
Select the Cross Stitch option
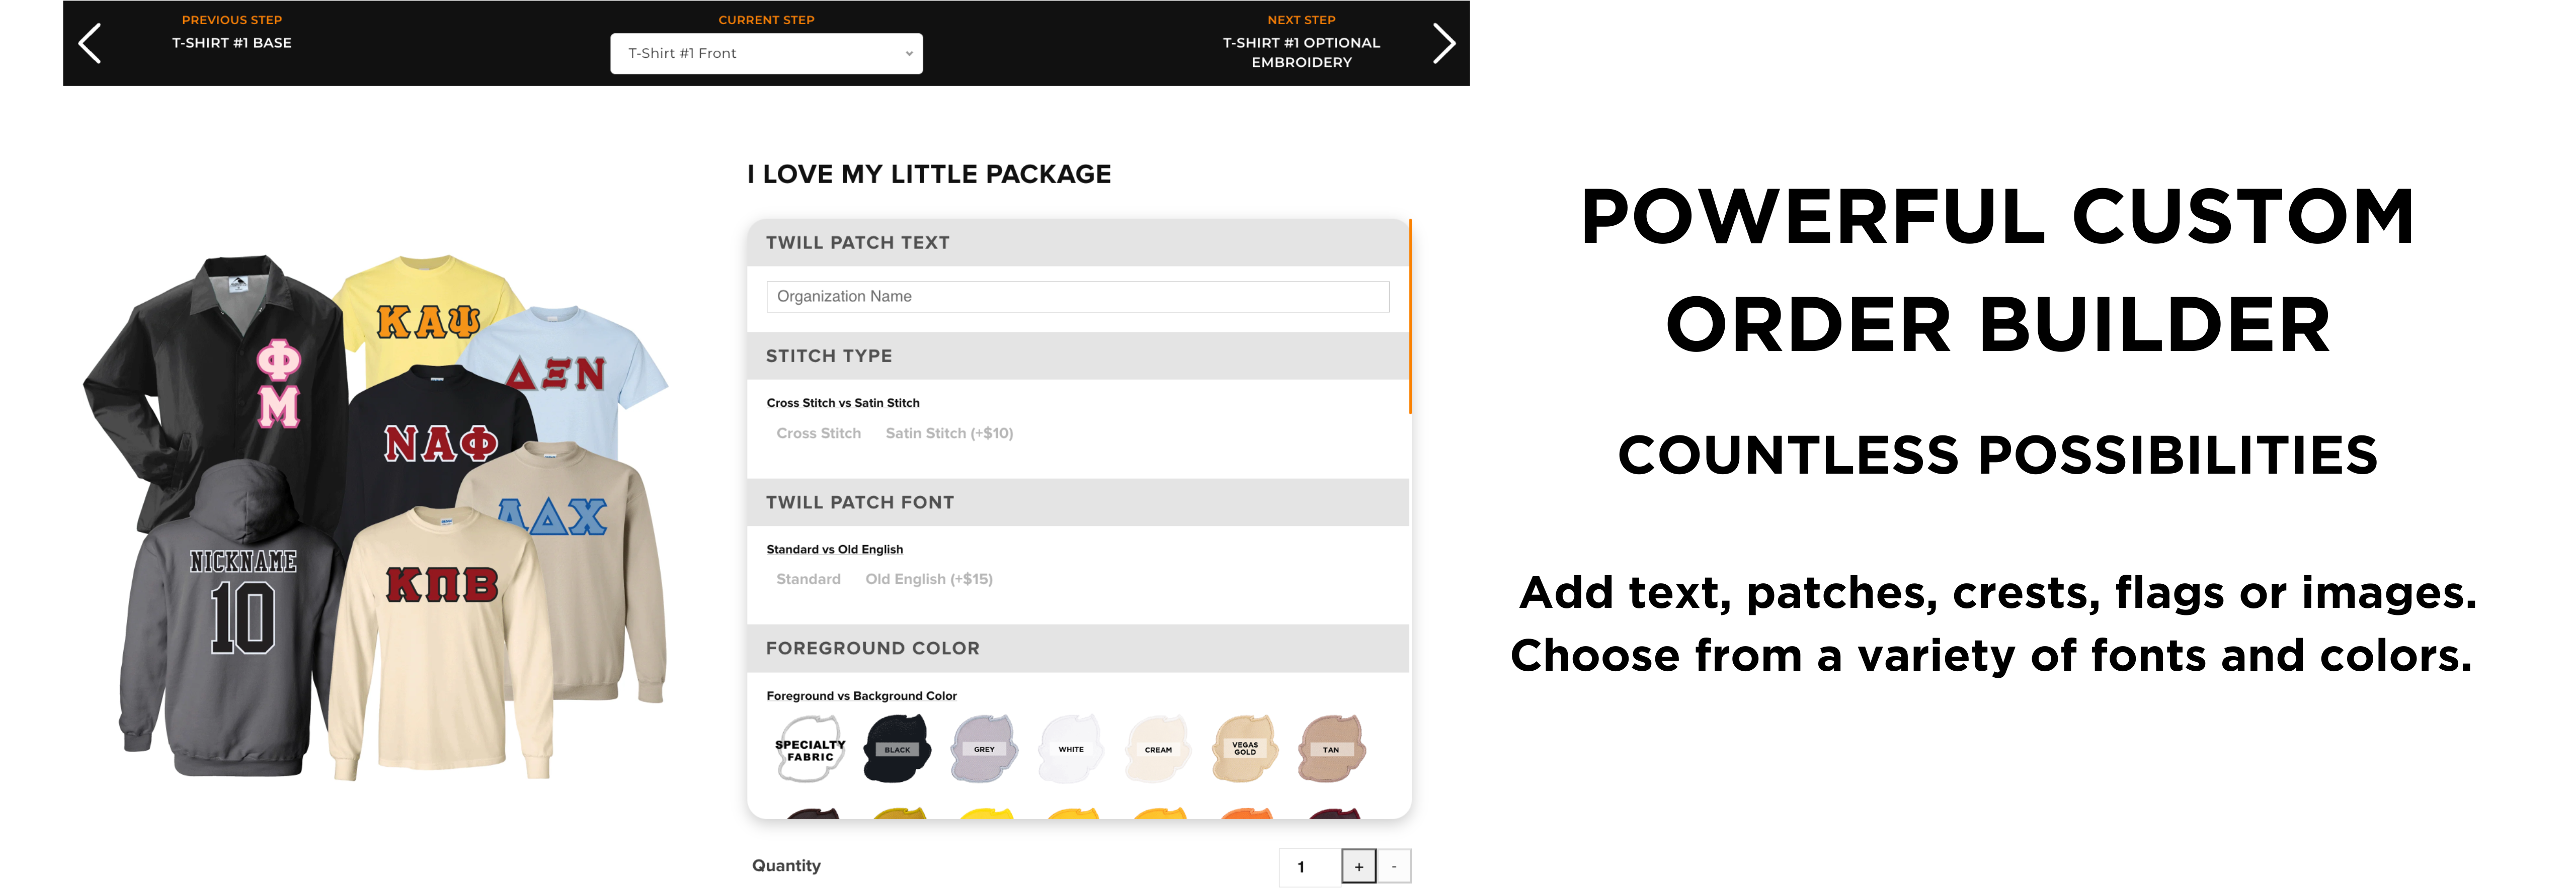pos(818,433)
